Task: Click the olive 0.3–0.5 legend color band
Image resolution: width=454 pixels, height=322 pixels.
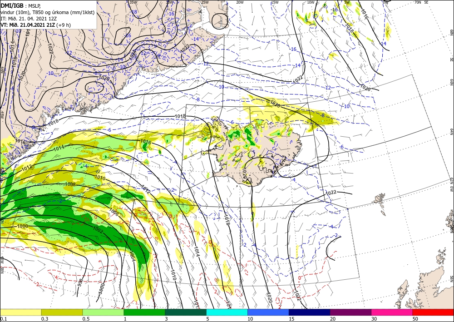Action: tap(62, 312)
